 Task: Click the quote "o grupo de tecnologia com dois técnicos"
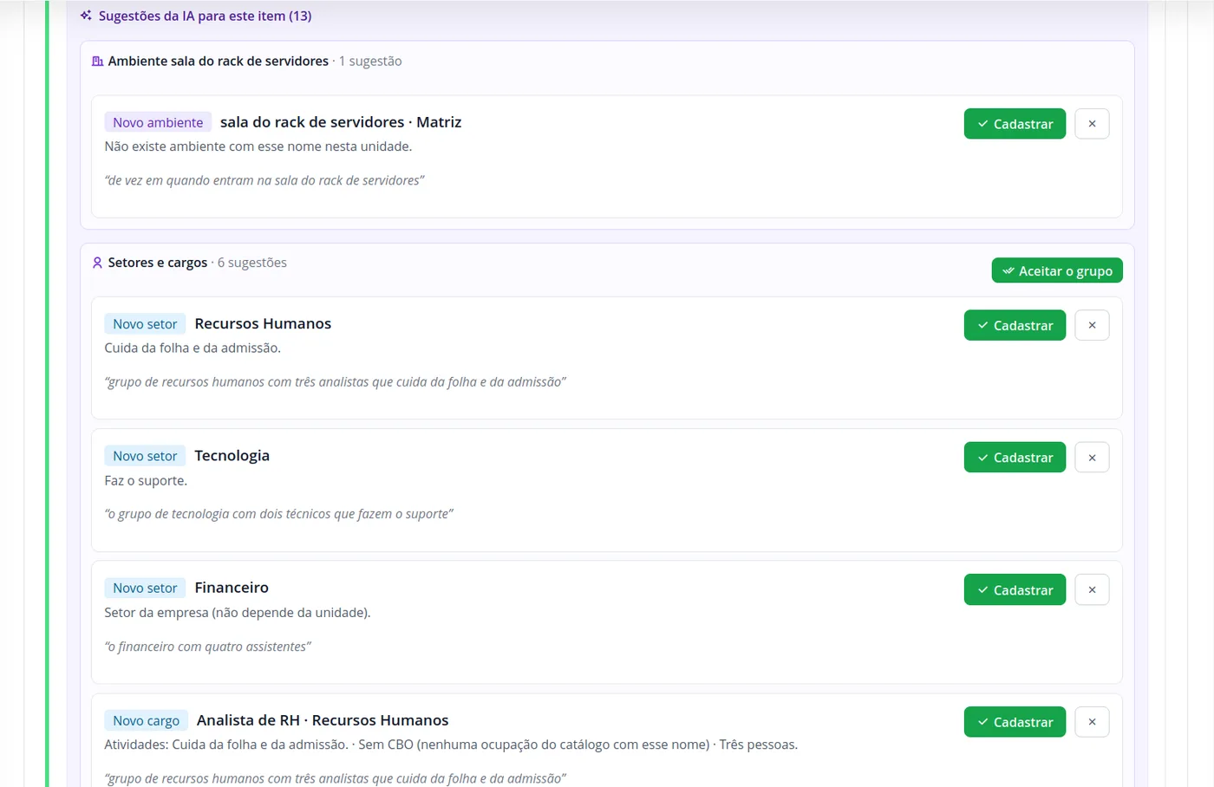279,514
